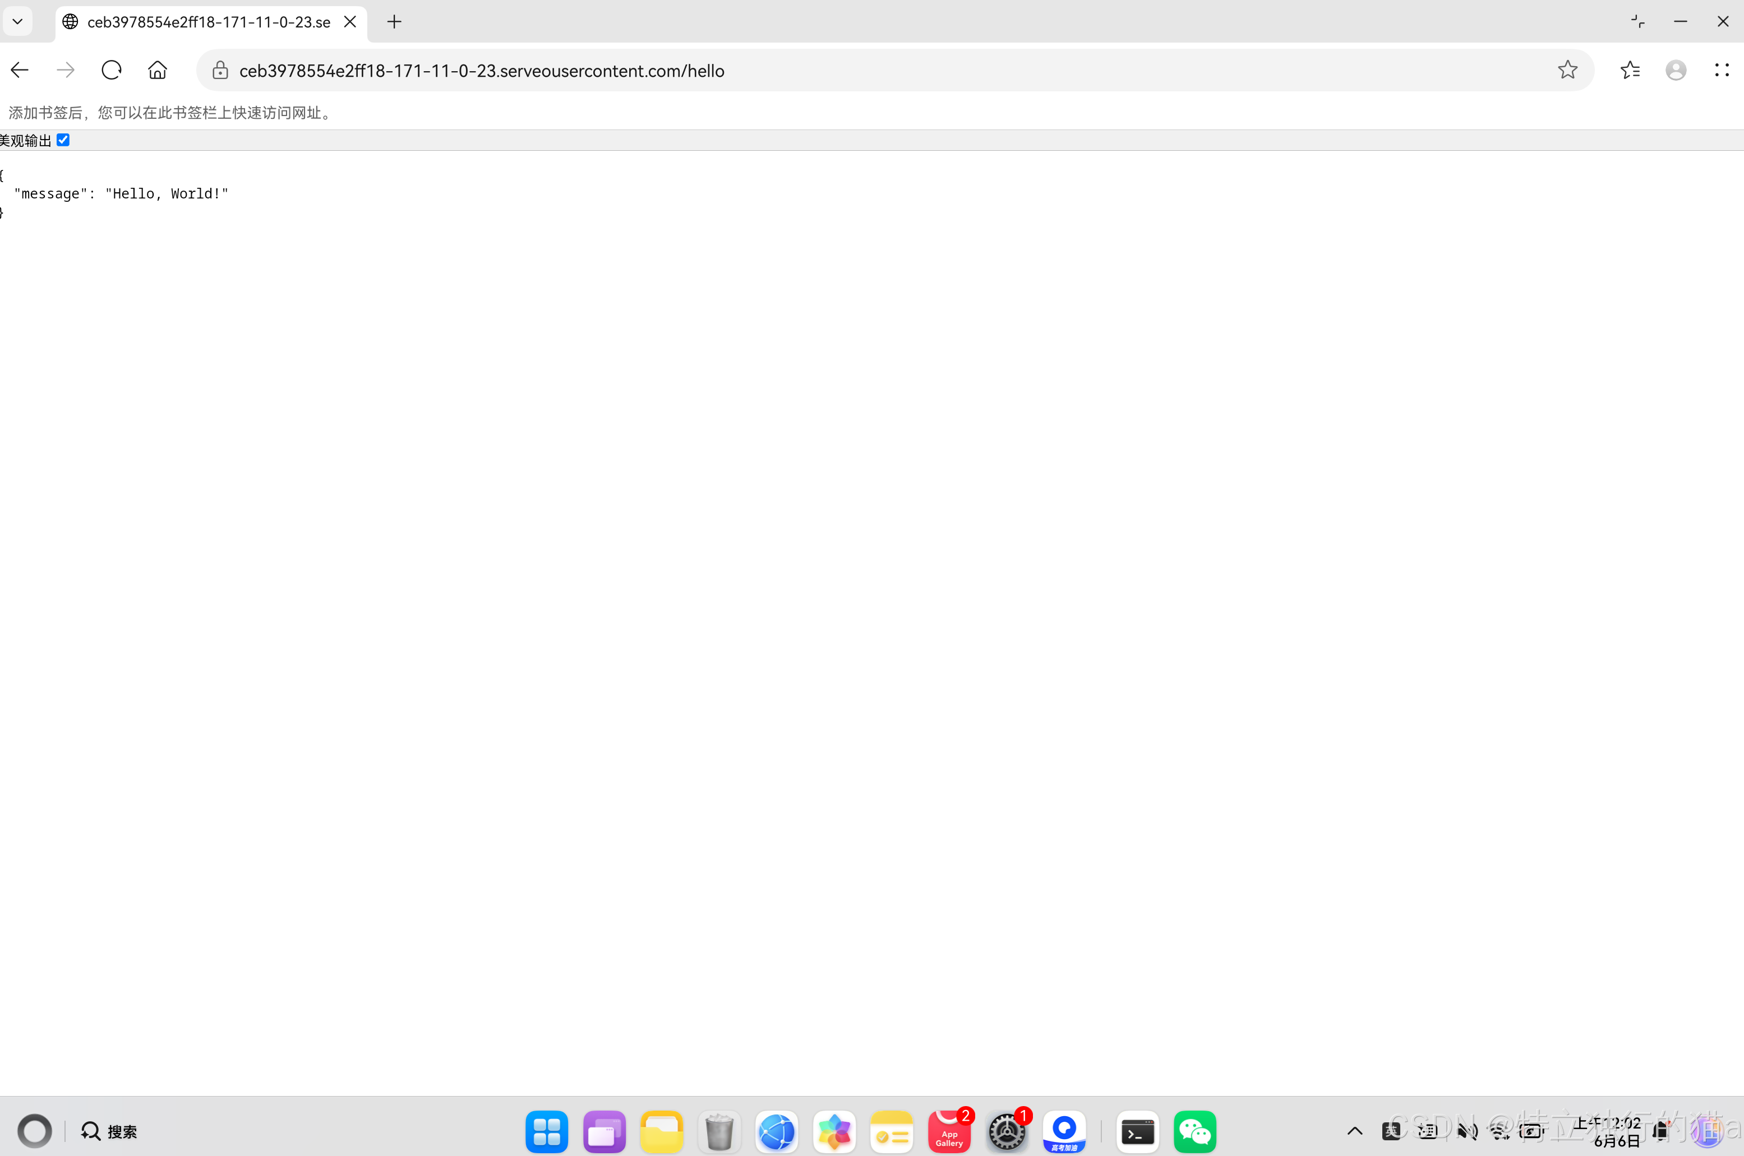Open the user profile icon
Image resolution: width=1744 pixels, height=1156 pixels.
click(1676, 70)
